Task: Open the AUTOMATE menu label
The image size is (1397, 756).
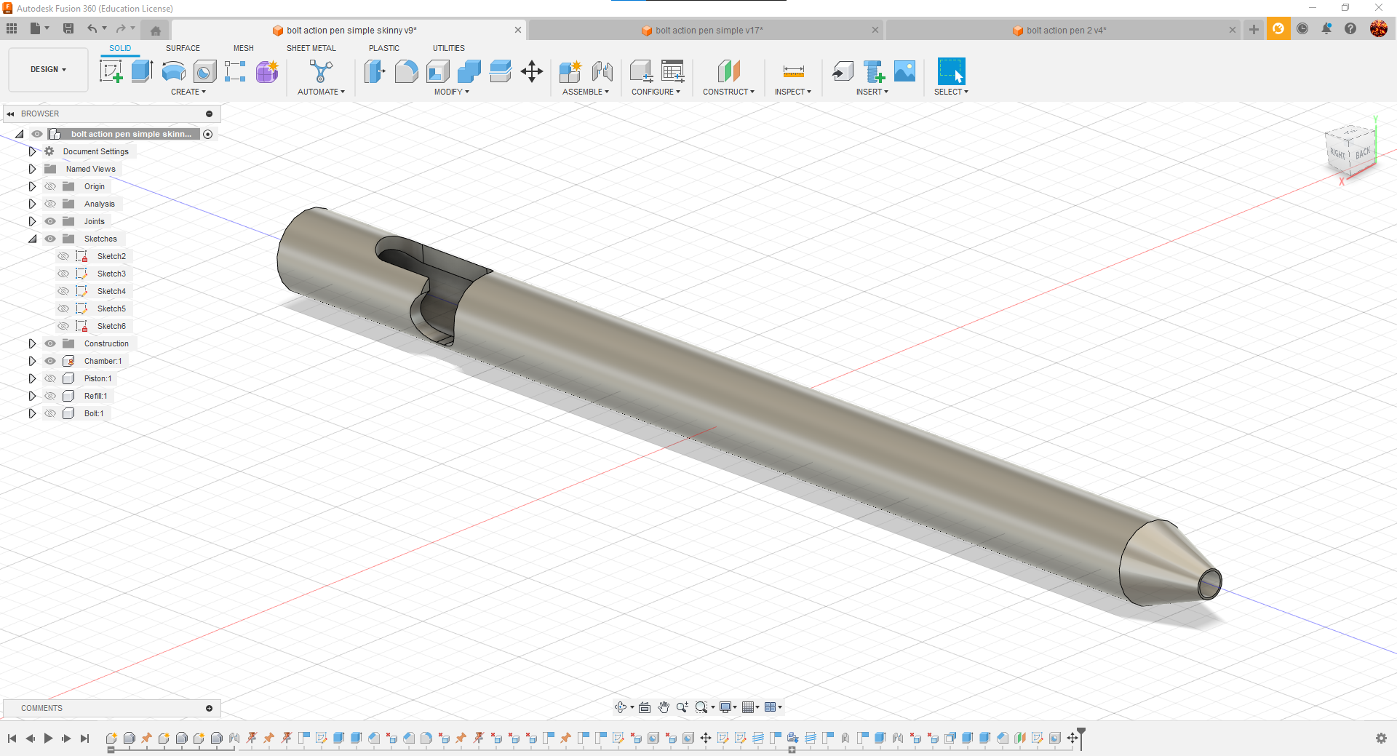Action: (321, 92)
